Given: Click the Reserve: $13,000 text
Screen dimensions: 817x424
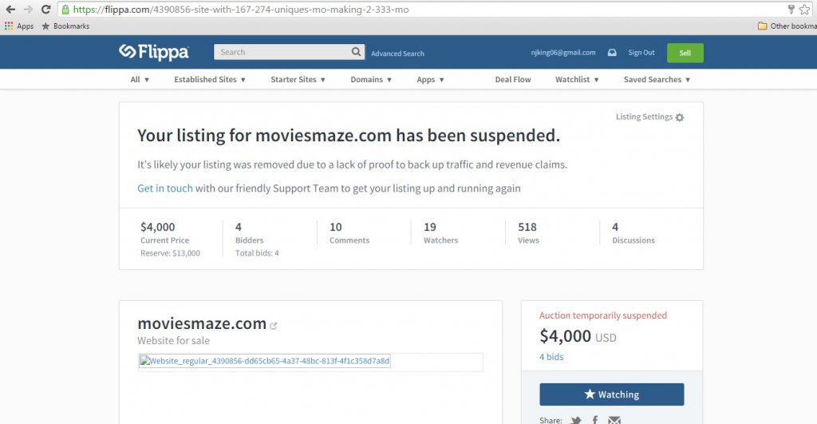Looking at the screenshot, I should [x=170, y=253].
